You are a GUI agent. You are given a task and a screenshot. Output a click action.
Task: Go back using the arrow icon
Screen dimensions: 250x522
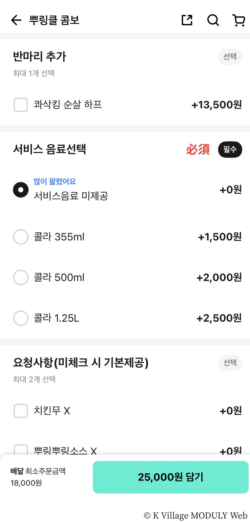point(16,20)
